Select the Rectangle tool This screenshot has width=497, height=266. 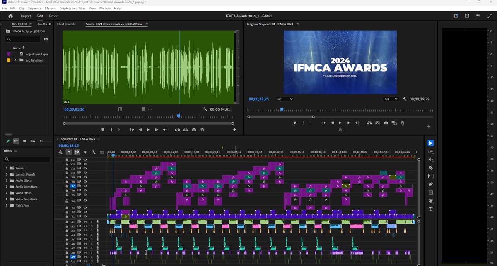[x=431, y=192]
